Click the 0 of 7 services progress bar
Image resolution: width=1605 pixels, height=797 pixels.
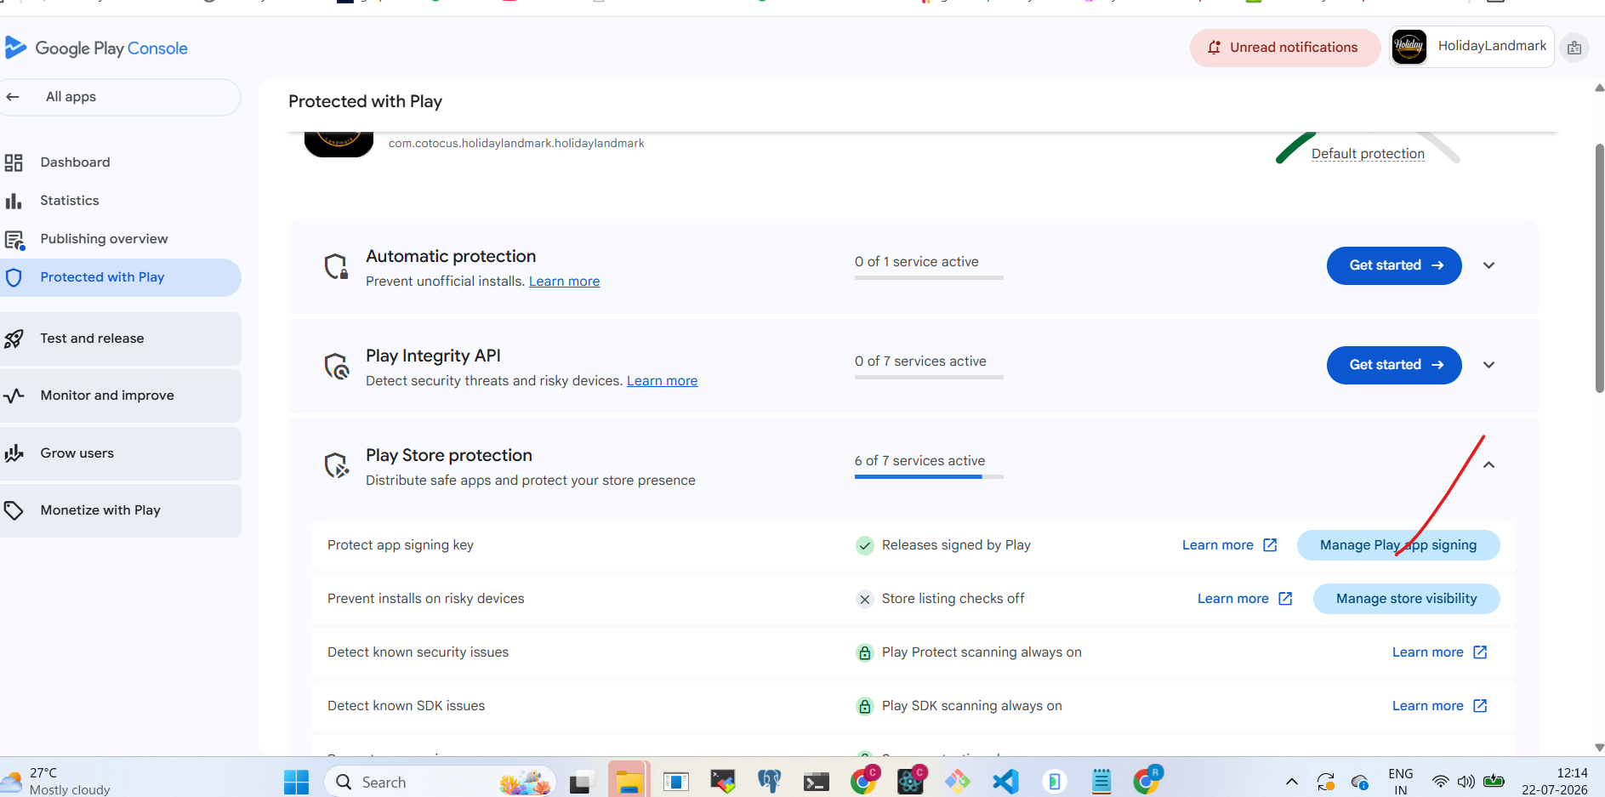pyautogui.click(x=929, y=377)
